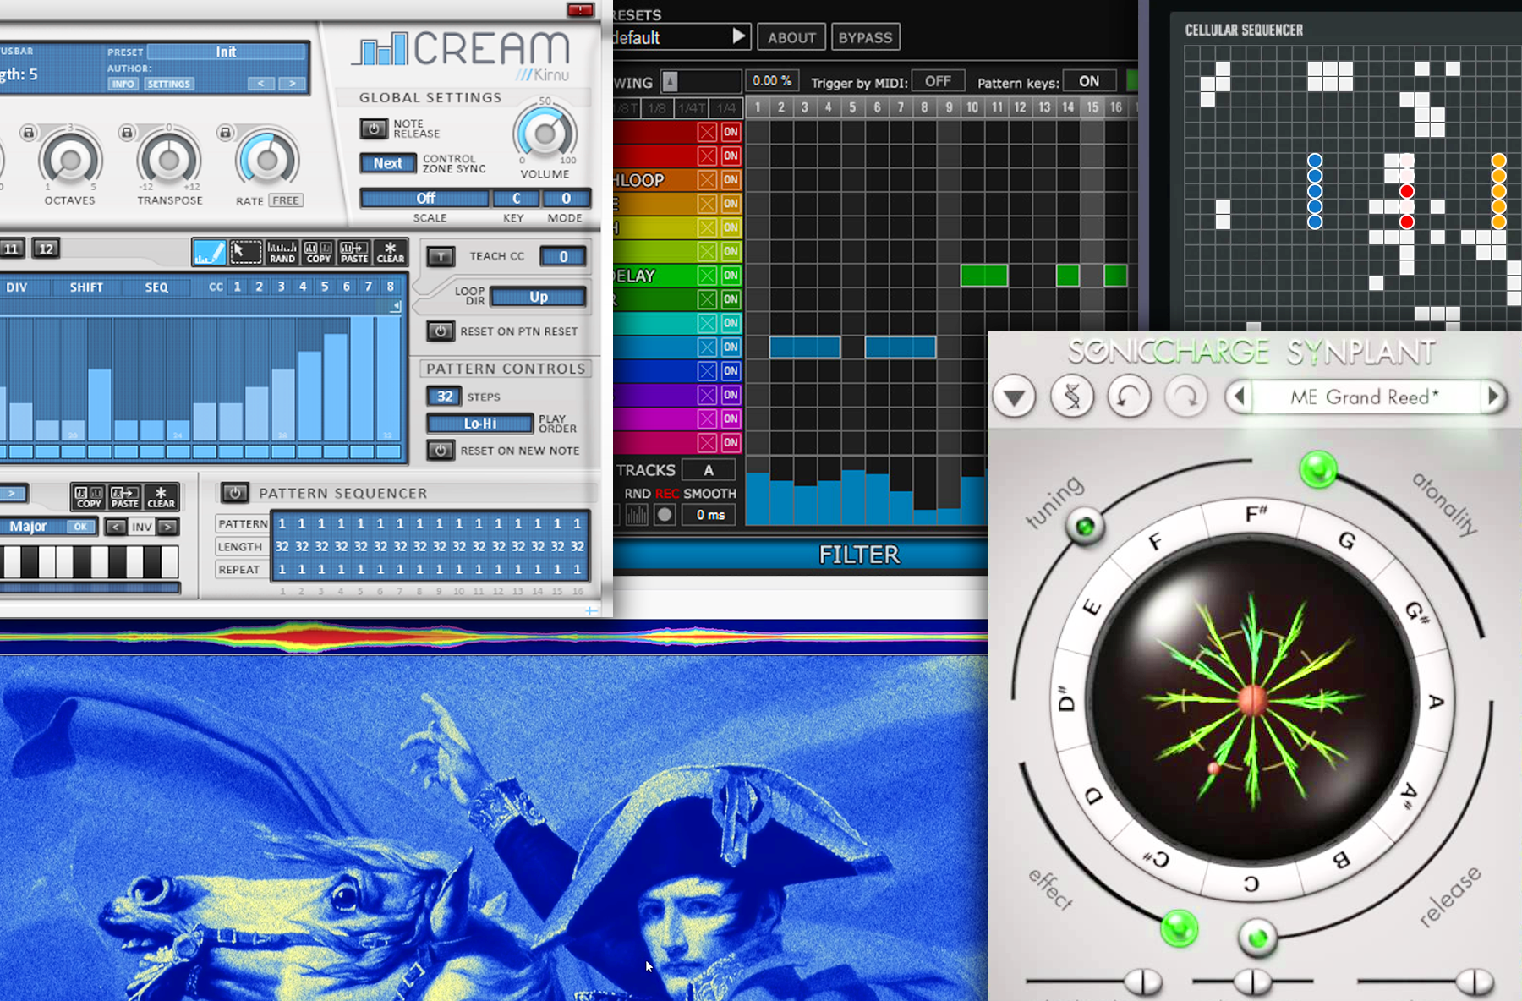Click the INFO button in Cream
This screenshot has width=1522, height=1001.
point(123,84)
